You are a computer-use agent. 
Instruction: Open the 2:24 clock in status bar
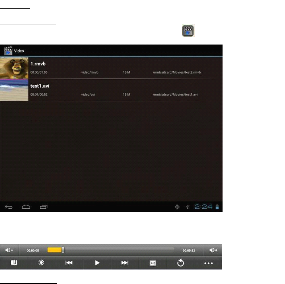203,207
